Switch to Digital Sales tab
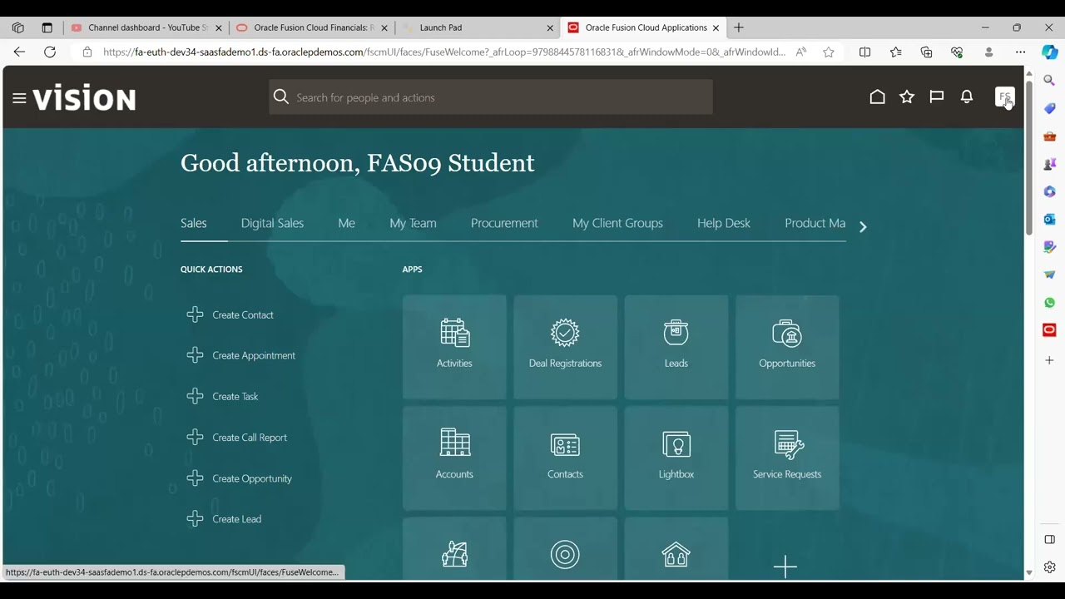The image size is (1065, 599). pyautogui.click(x=272, y=223)
